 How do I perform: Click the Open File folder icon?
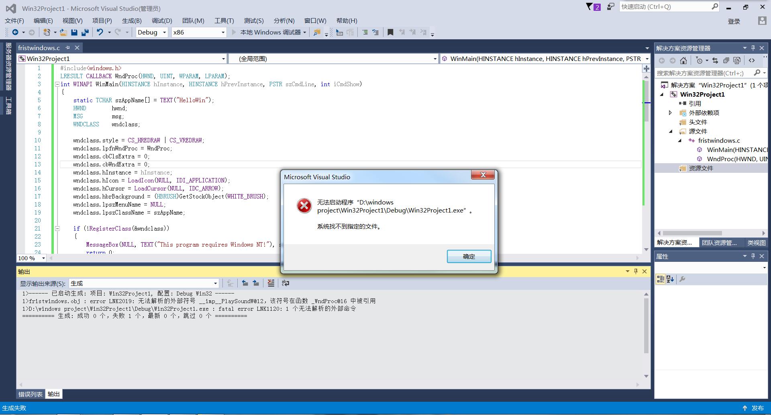tap(63, 32)
